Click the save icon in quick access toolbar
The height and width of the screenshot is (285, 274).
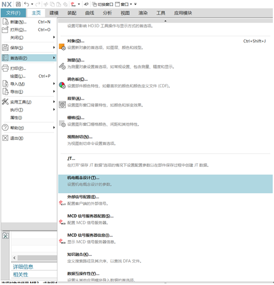point(18,4)
